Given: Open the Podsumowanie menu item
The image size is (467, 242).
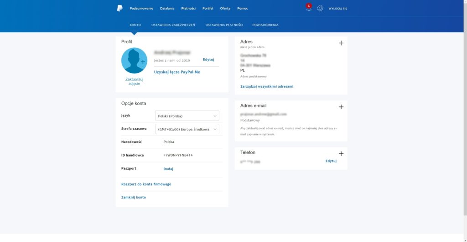Looking at the screenshot, I should point(141,8).
